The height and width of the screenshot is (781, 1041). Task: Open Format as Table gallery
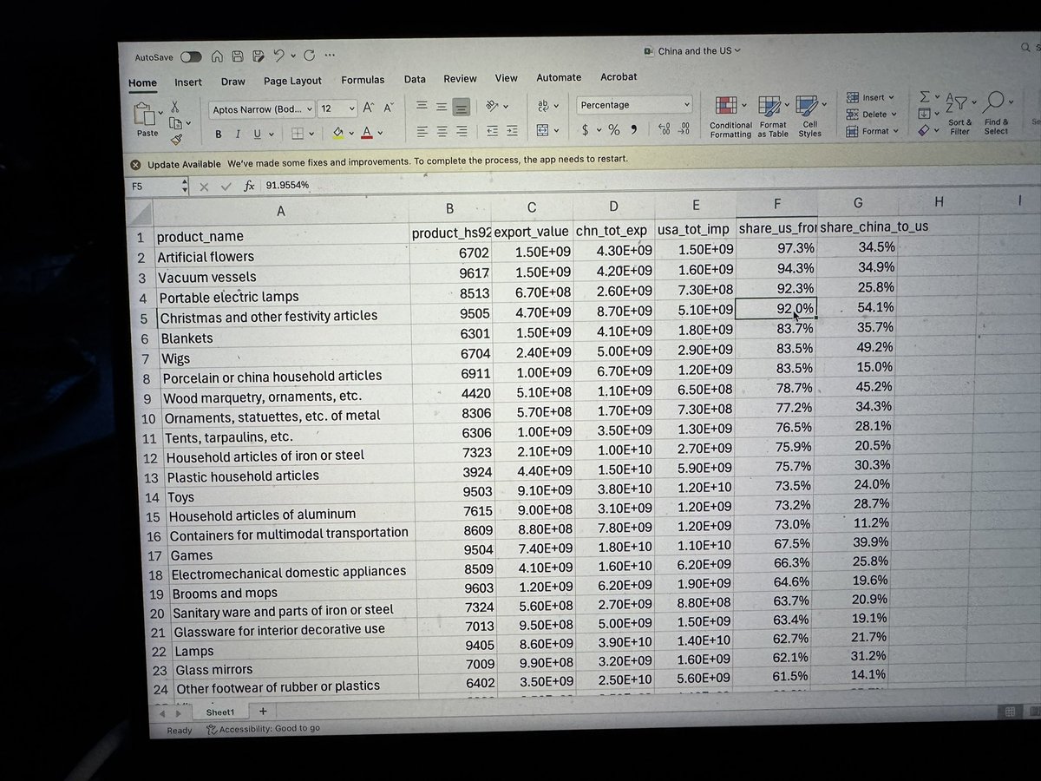(773, 117)
